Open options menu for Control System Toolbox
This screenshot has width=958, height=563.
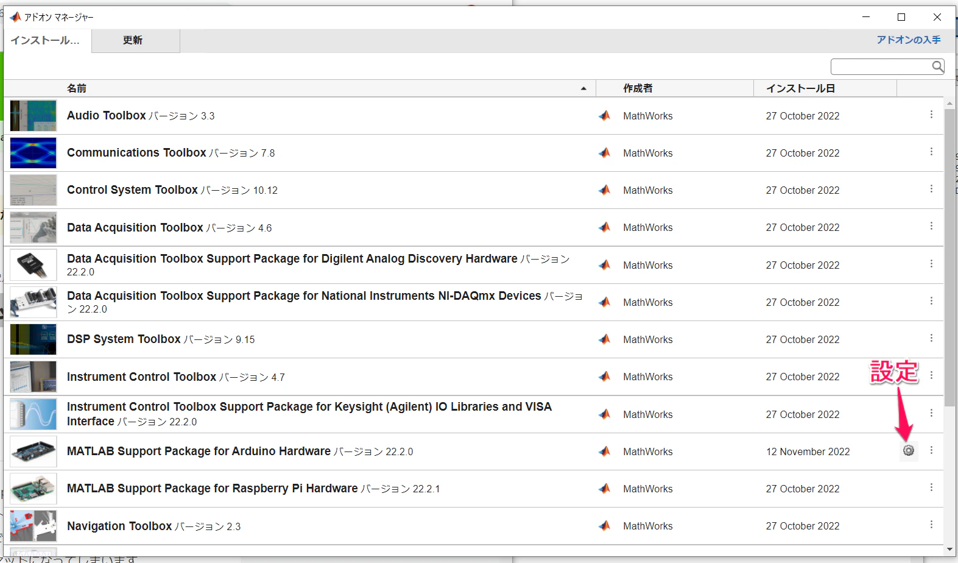coord(931,189)
